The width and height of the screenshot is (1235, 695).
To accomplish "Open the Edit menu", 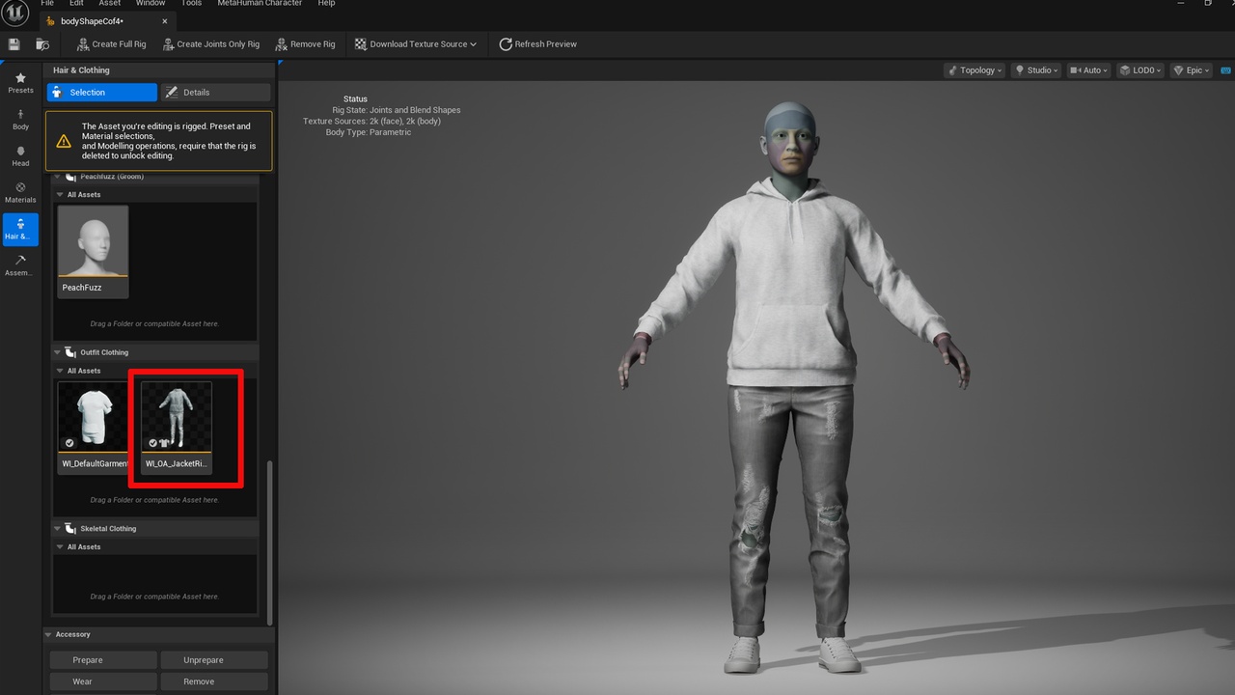I will 76,4.
